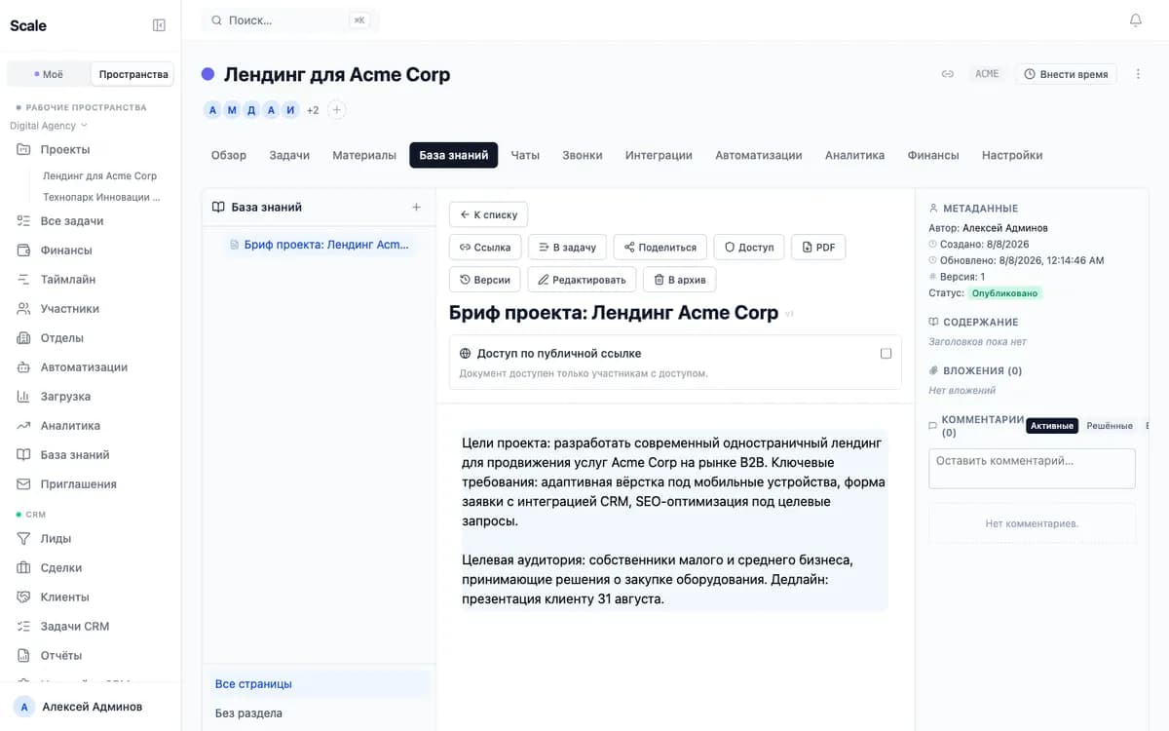Show Активные comments filter
The width and height of the screenshot is (1169, 731).
1052,426
